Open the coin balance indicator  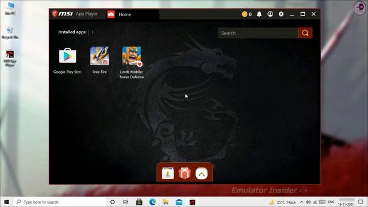click(x=247, y=14)
